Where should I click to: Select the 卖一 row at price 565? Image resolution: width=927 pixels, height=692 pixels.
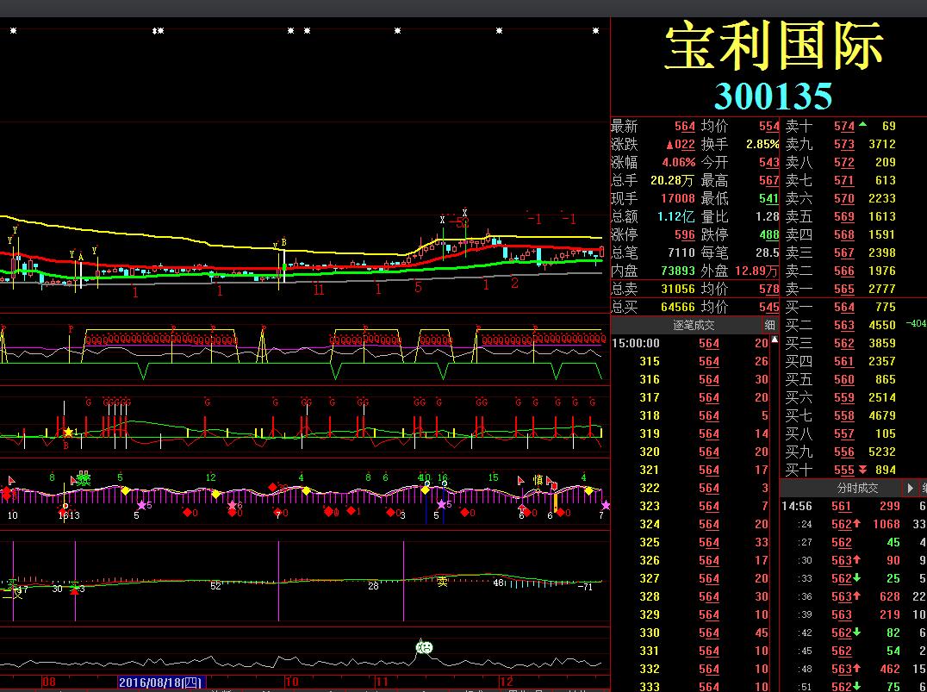click(841, 289)
